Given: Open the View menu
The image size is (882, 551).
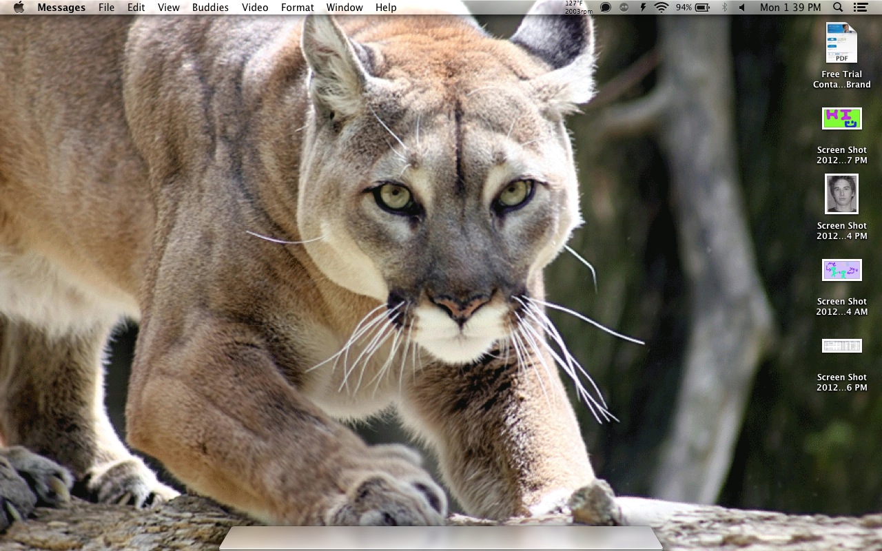Looking at the screenshot, I should click(x=169, y=8).
